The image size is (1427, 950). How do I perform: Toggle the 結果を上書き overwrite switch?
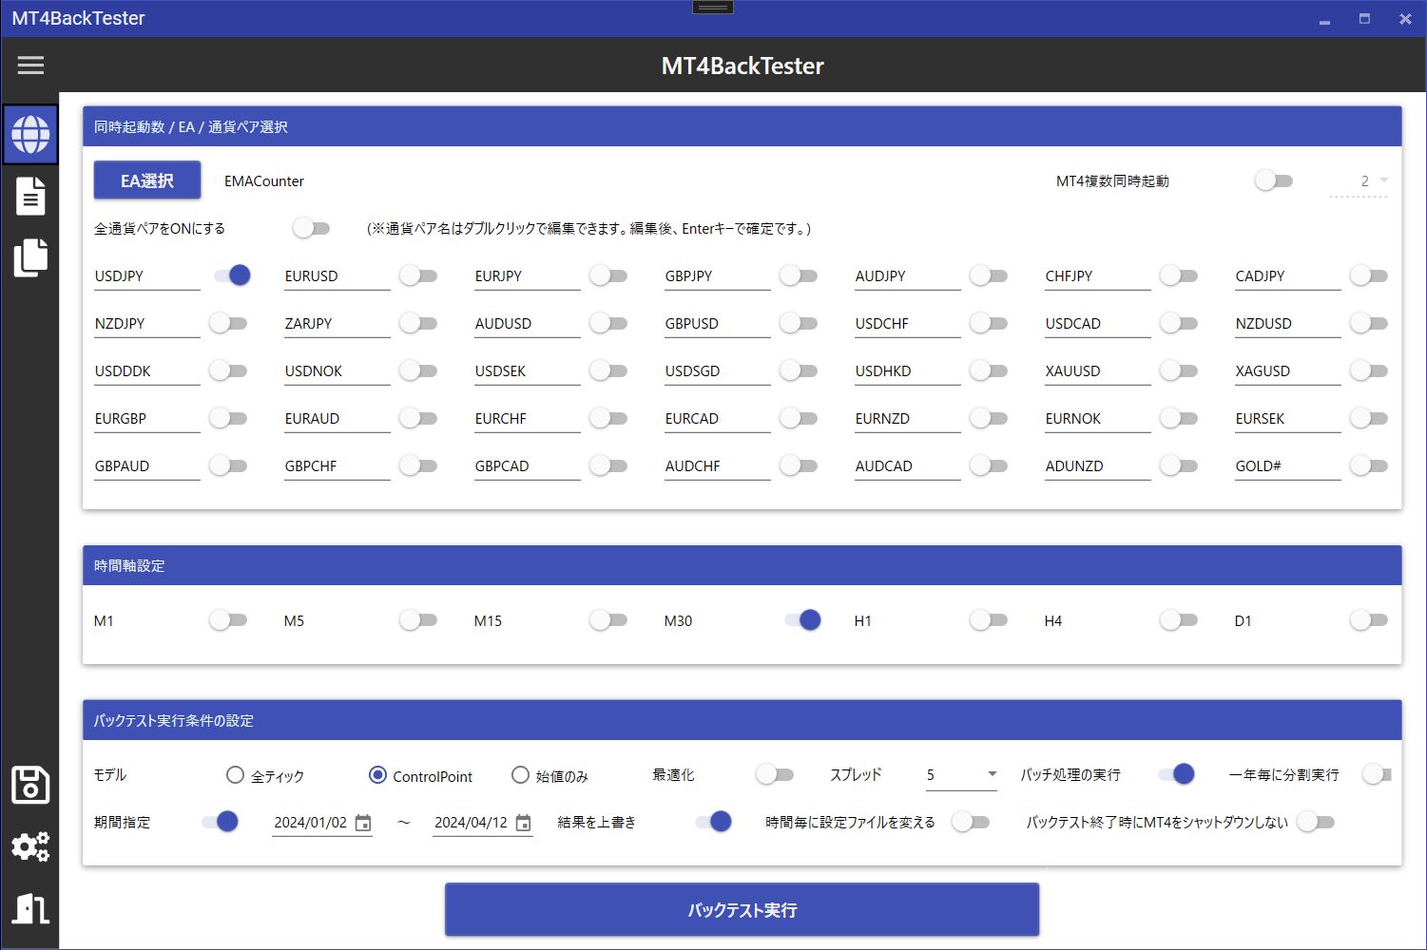coord(713,822)
